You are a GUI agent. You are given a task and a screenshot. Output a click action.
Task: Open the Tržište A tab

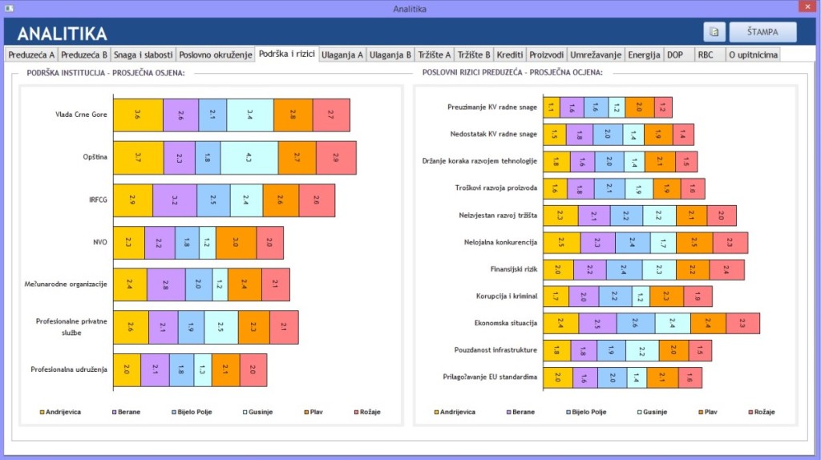[x=435, y=55]
